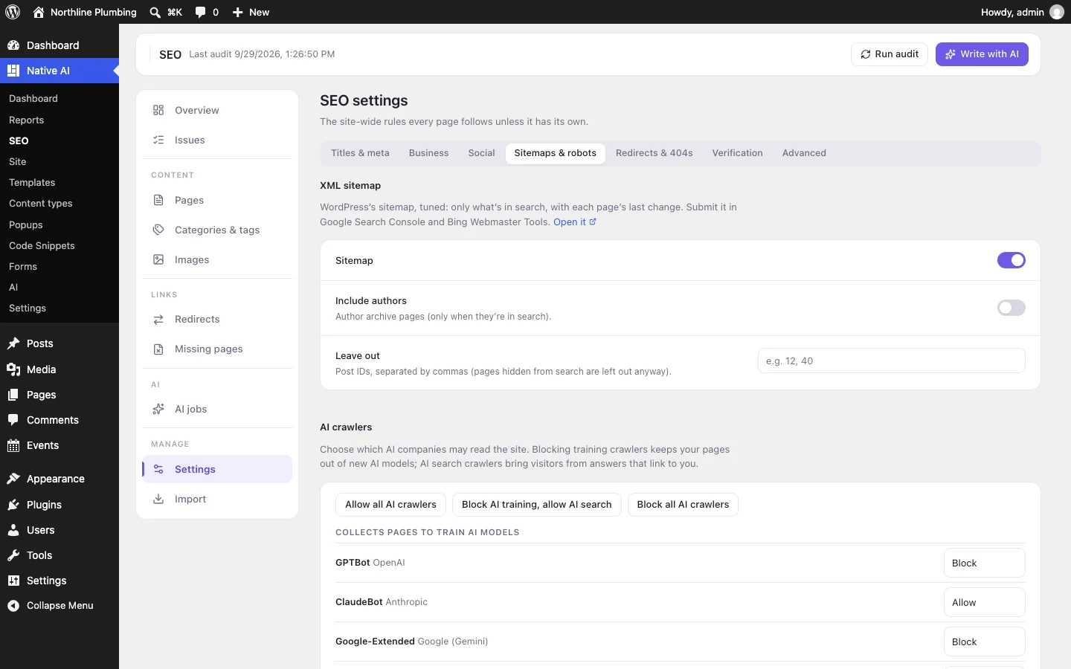This screenshot has height=669, width=1071.
Task: Open Popups in Native AI submenu
Action: pyautogui.click(x=26, y=224)
